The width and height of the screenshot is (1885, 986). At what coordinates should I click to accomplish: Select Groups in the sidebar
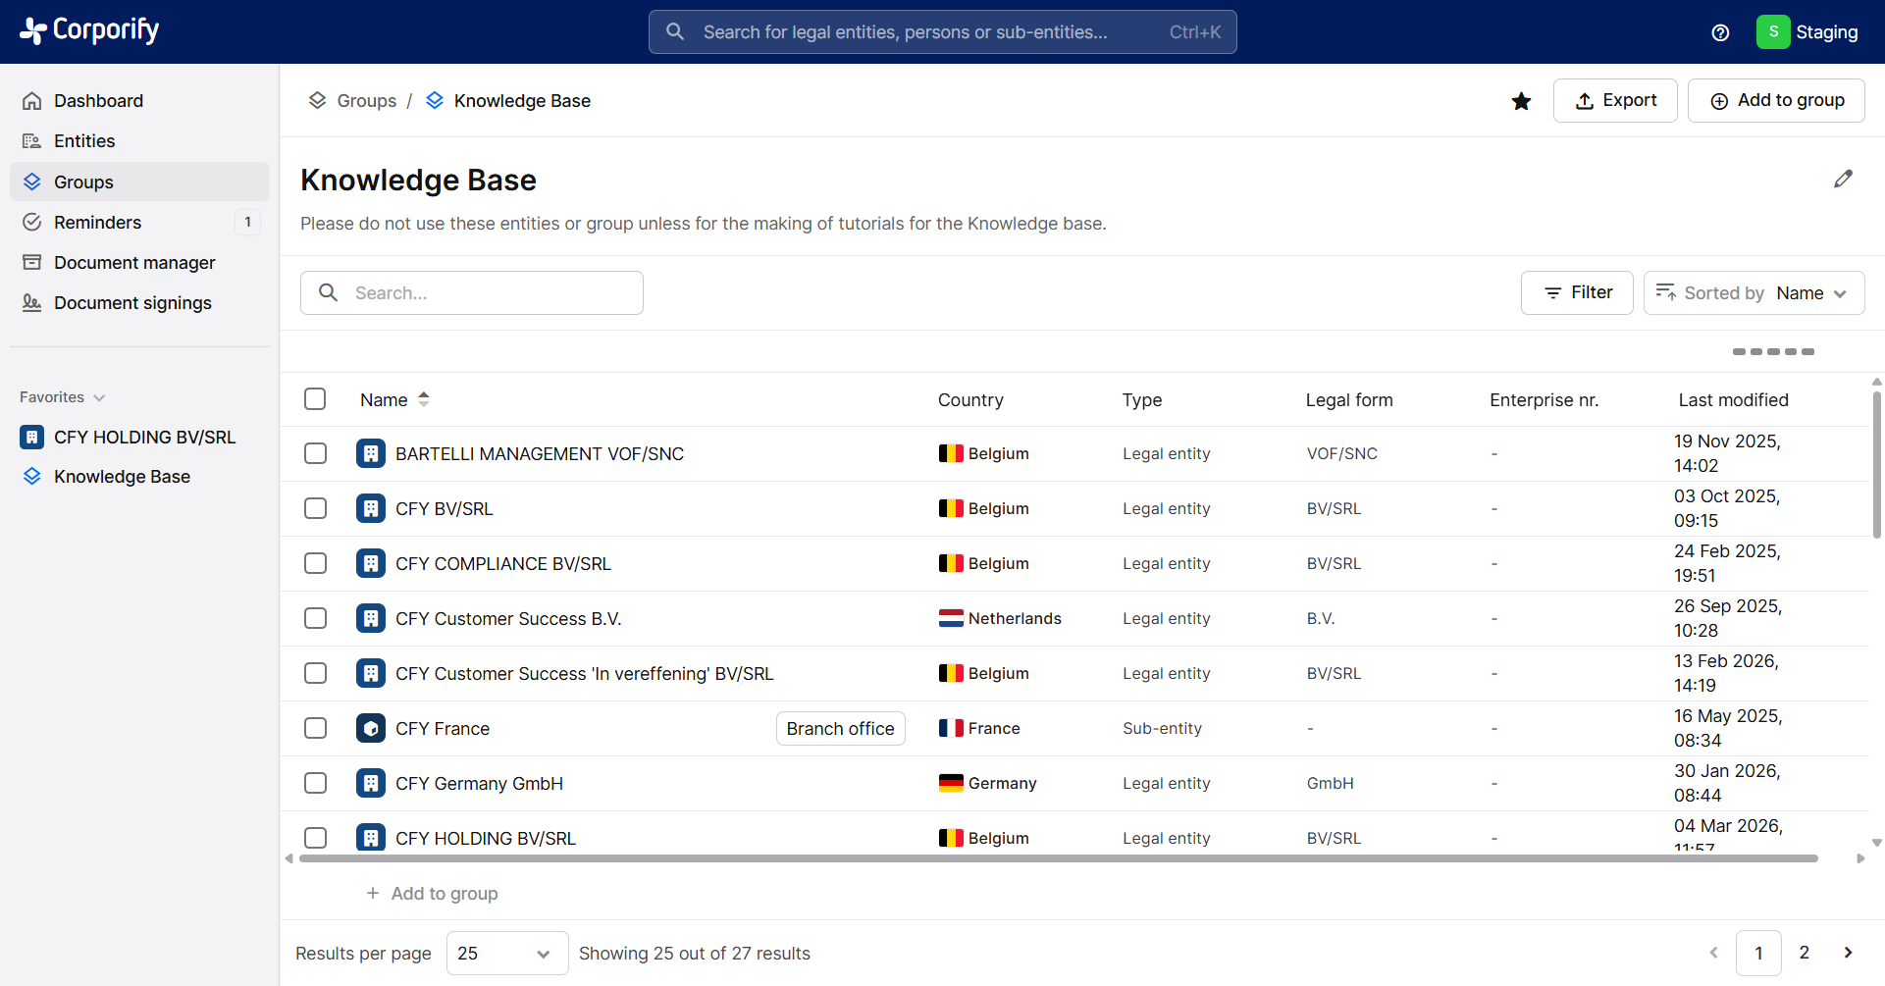(139, 182)
